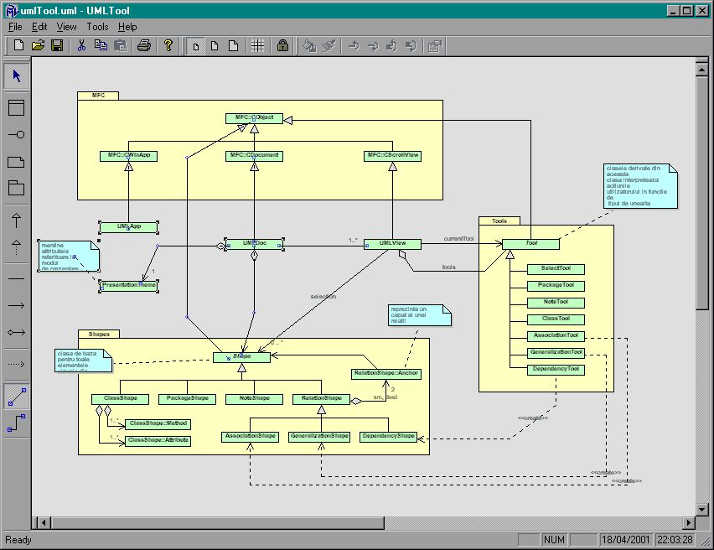Select the aggregation diamond tool

17,332
